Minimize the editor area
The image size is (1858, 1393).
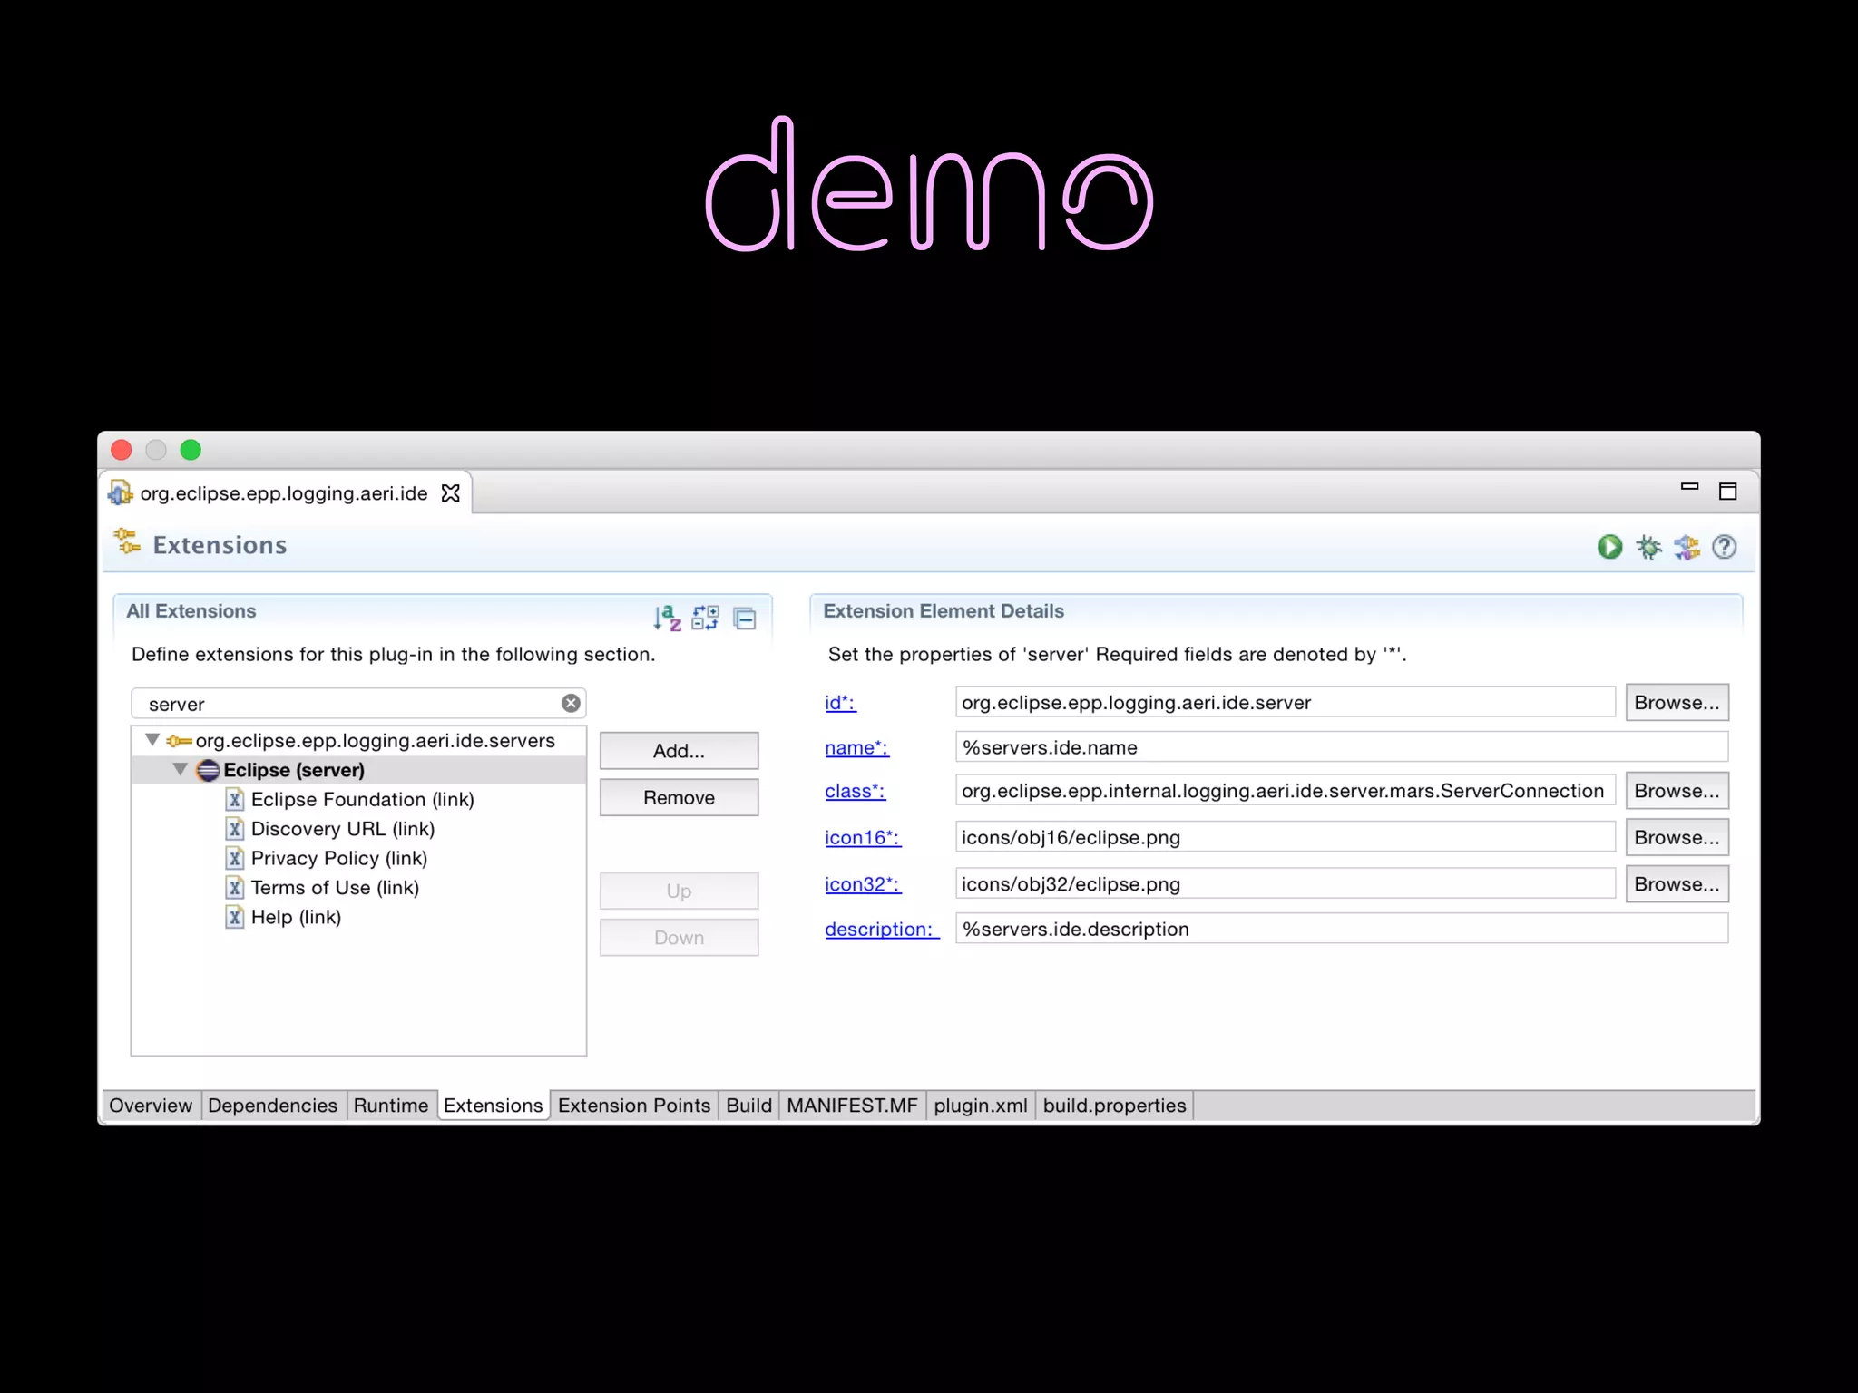[x=1689, y=487]
